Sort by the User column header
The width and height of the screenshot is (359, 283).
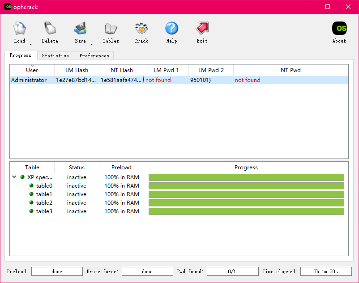(32, 70)
